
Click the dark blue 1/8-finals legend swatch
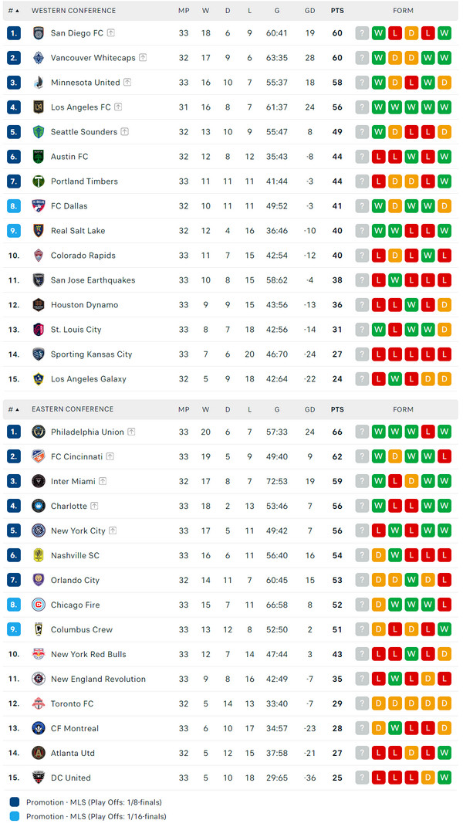click(15, 802)
